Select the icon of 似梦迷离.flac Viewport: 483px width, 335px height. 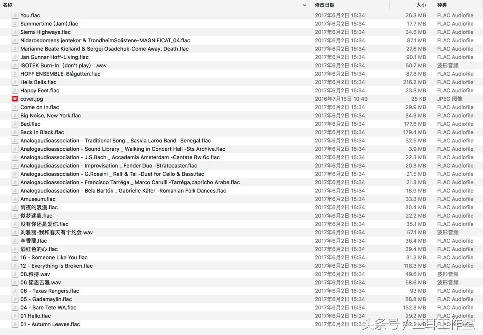click(15, 215)
